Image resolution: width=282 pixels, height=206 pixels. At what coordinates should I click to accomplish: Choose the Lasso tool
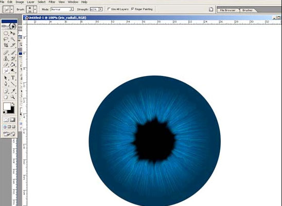(6, 39)
